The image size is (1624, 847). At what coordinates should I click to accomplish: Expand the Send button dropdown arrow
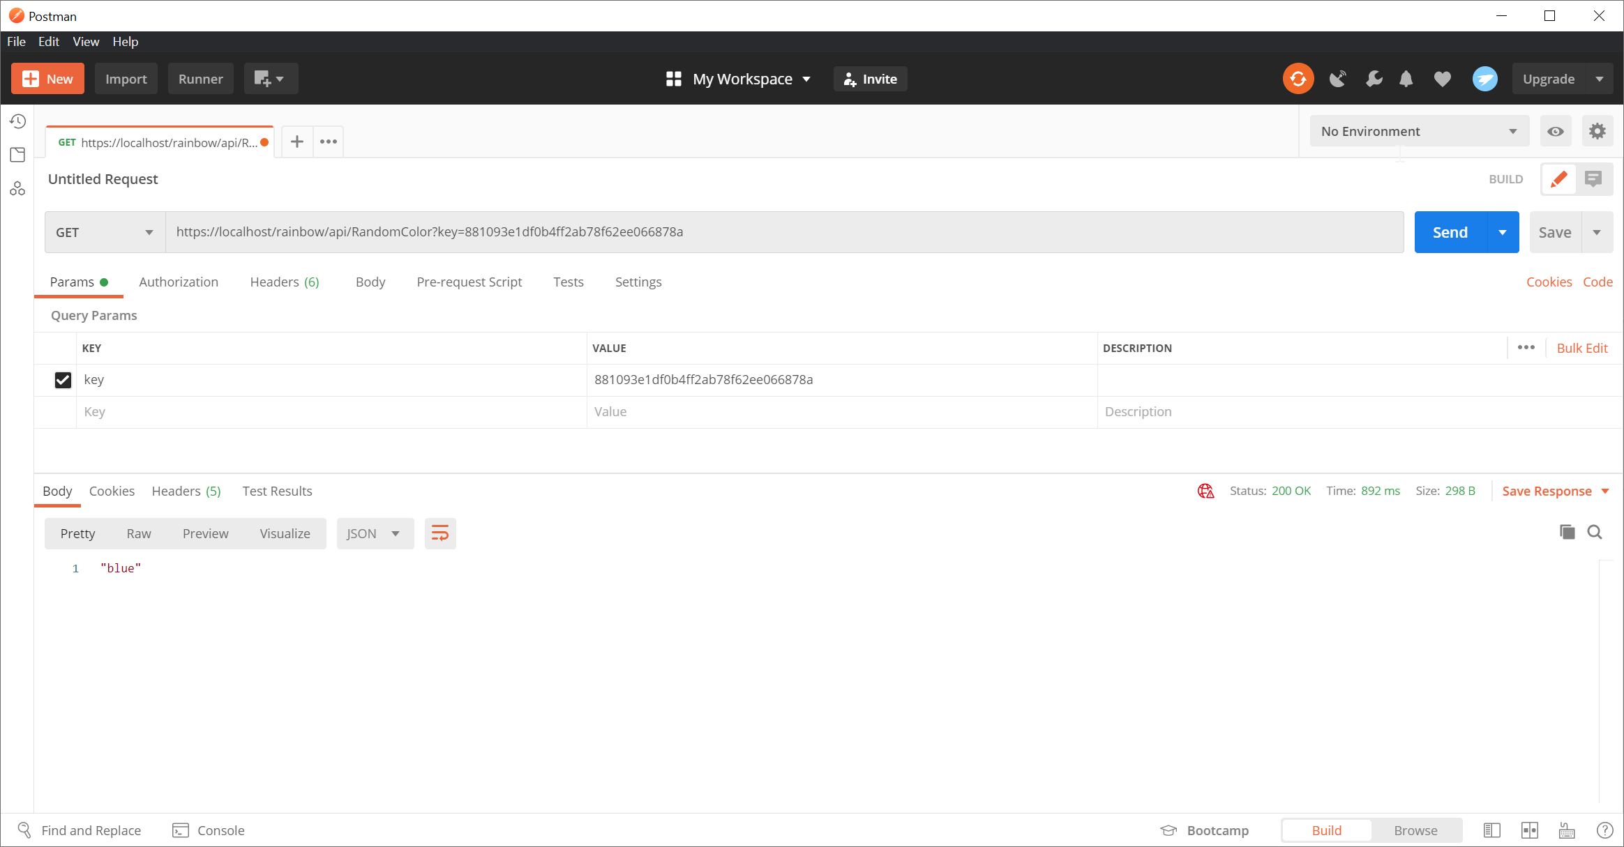(1503, 232)
